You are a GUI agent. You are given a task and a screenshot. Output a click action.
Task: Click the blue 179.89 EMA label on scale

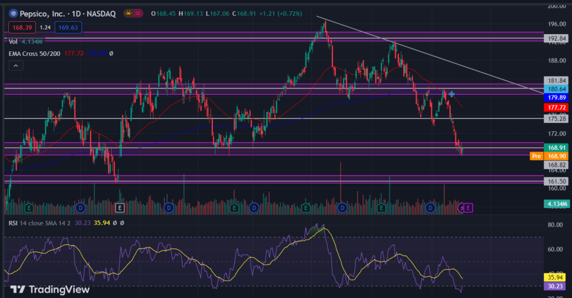556,98
